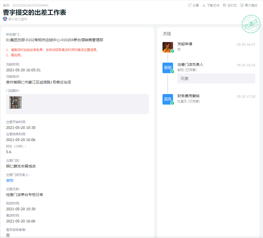Select the 出差门店负责人 approval step
This screenshot has height=238, width=263.
(x=190, y=64)
